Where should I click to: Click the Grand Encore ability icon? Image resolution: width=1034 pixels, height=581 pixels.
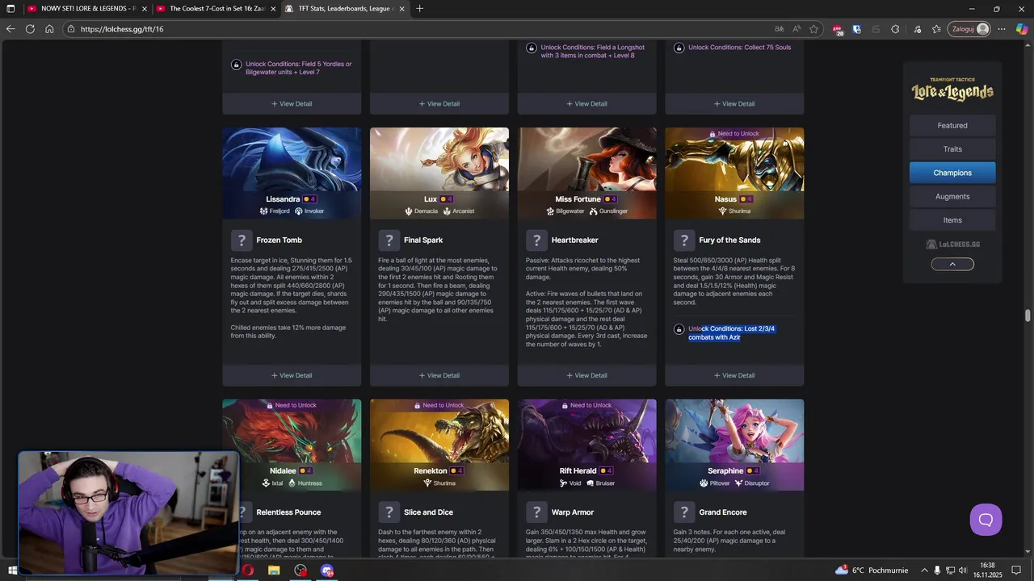[x=684, y=512]
